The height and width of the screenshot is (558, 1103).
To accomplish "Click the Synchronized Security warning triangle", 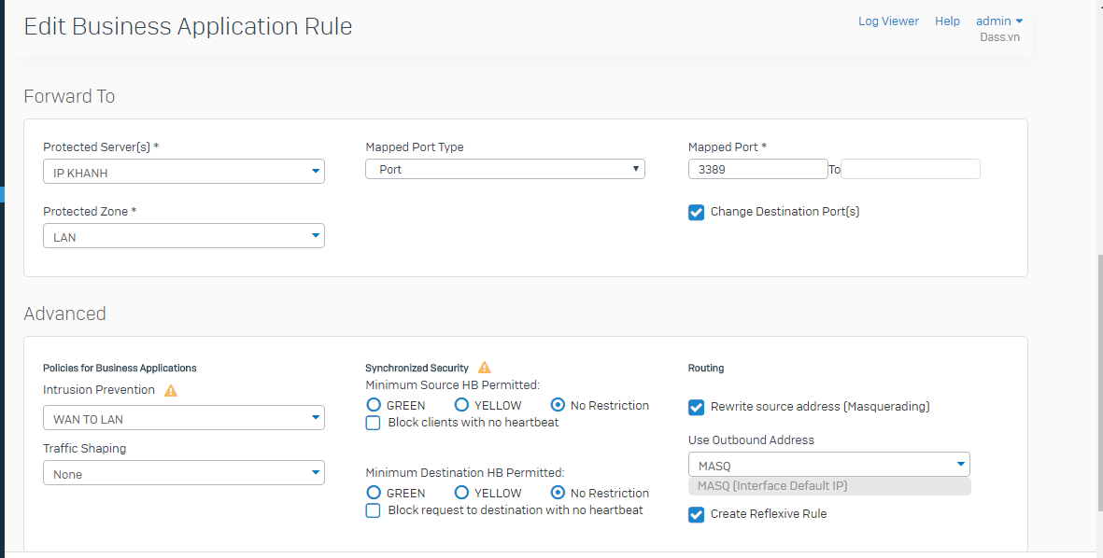I will point(485,367).
